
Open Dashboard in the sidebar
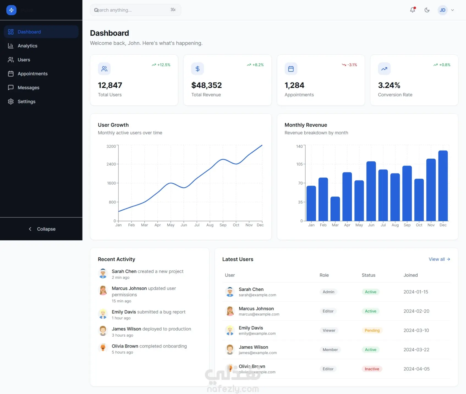[x=41, y=32]
